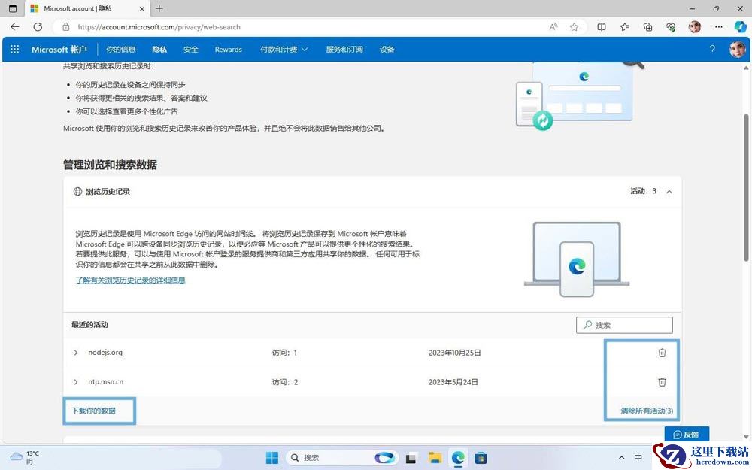Reload the page with refresh icon
Viewport: 752px width, 470px height.
(38, 27)
